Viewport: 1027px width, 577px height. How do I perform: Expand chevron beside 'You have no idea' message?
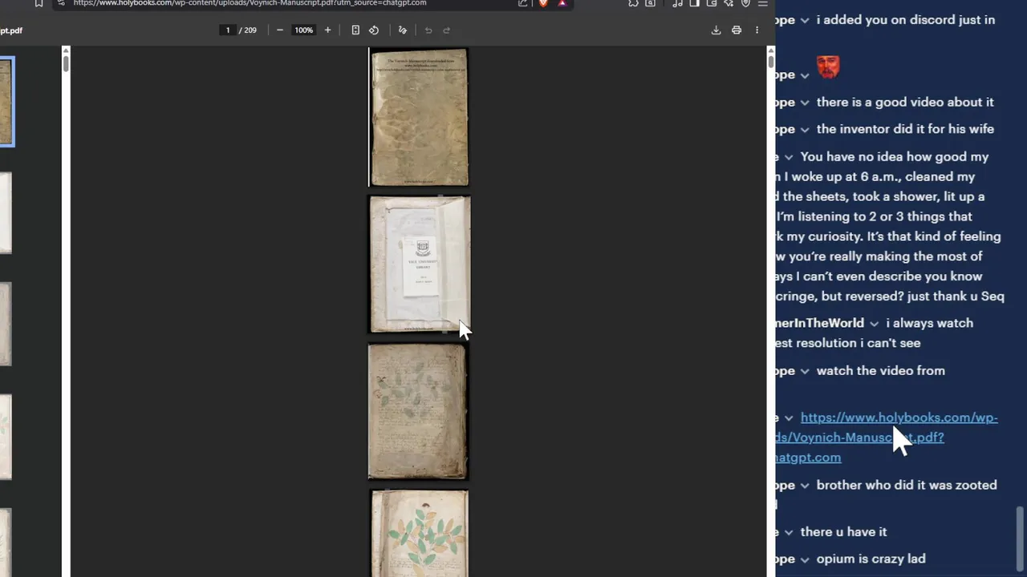point(789,157)
